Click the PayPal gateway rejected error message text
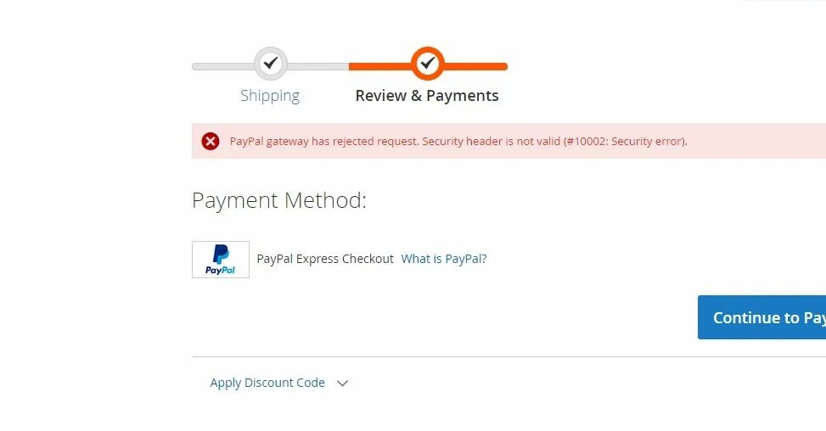The height and width of the screenshot is (431, 826). tap(458, 141)
